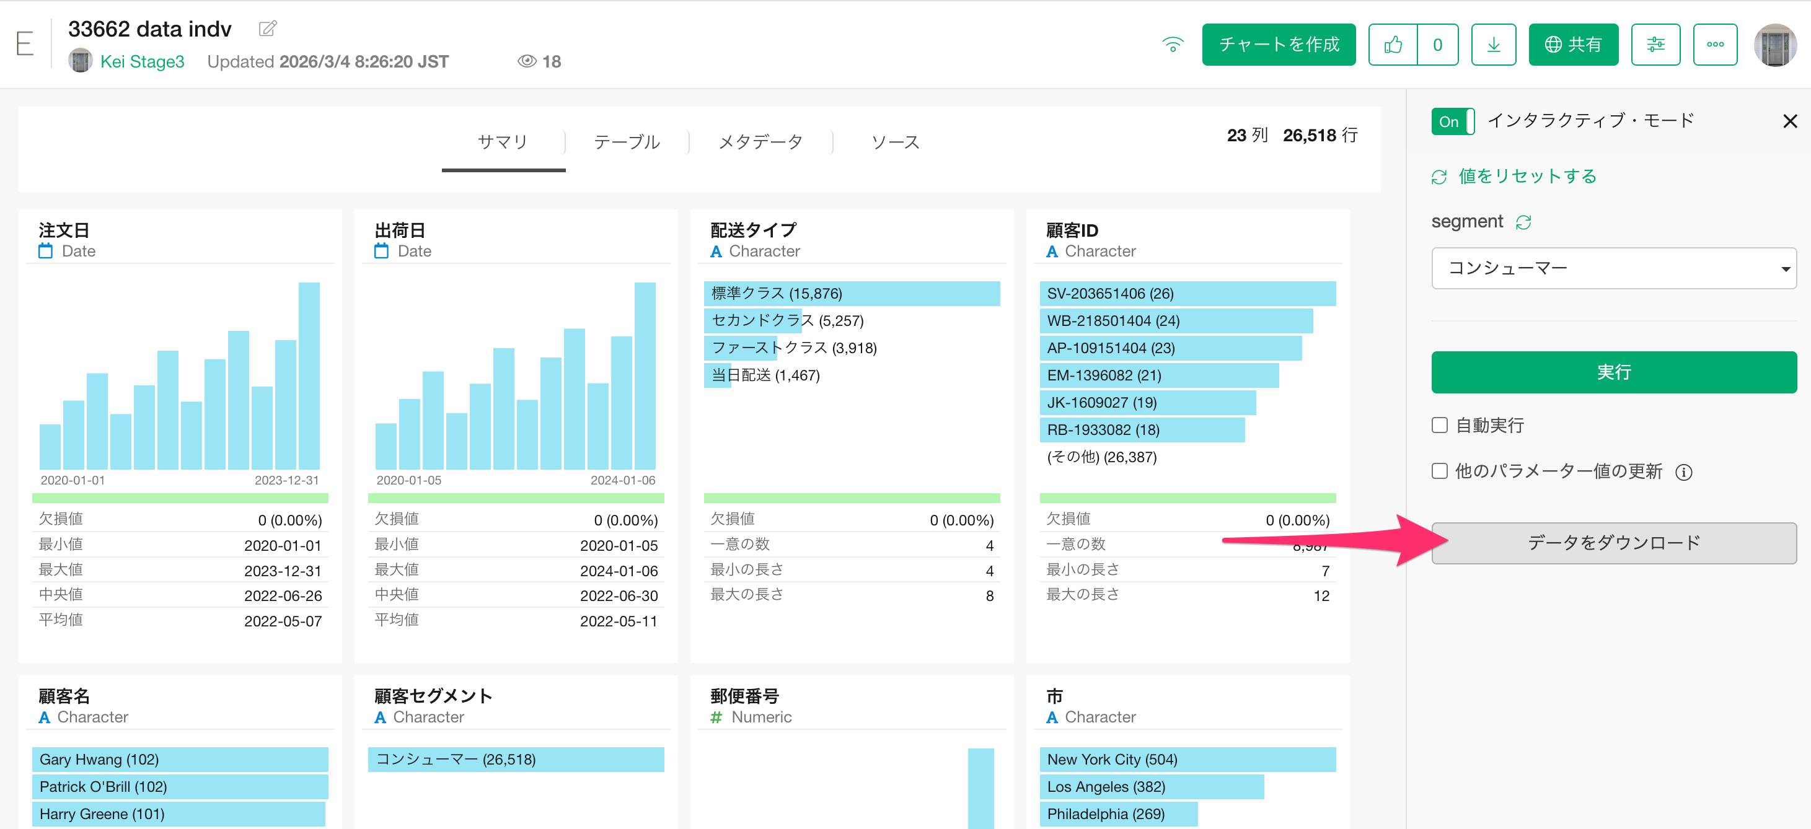1811x829 pixels.
Task: Click the user avatar in top right
Action: pos(1774,45)
